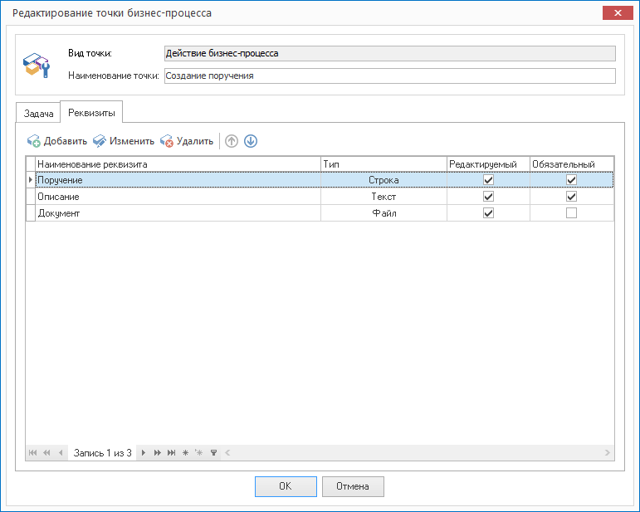The height and width of the screenshot is (512, 640).
Task: Click the Файл type cell
Action: [384, 213]
